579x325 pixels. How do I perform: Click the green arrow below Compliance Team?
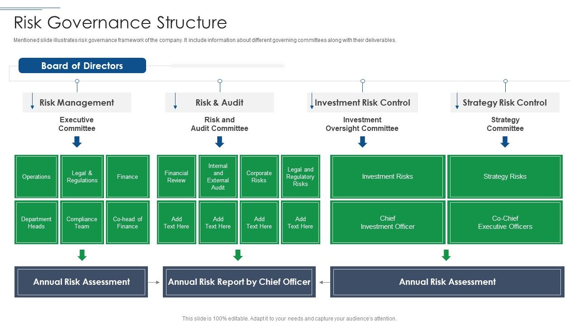pos(82,255)
